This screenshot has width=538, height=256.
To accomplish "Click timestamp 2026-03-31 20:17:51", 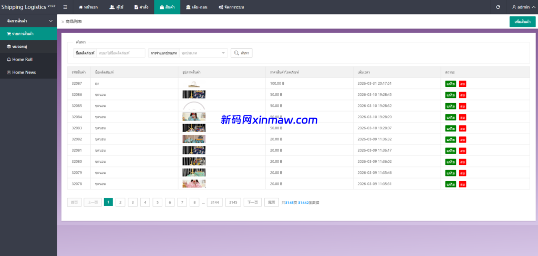I will (x=374, y=83).
